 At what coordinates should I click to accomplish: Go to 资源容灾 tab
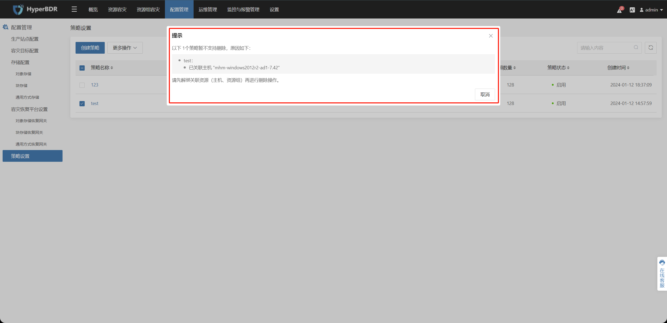[x=117, y=9]
